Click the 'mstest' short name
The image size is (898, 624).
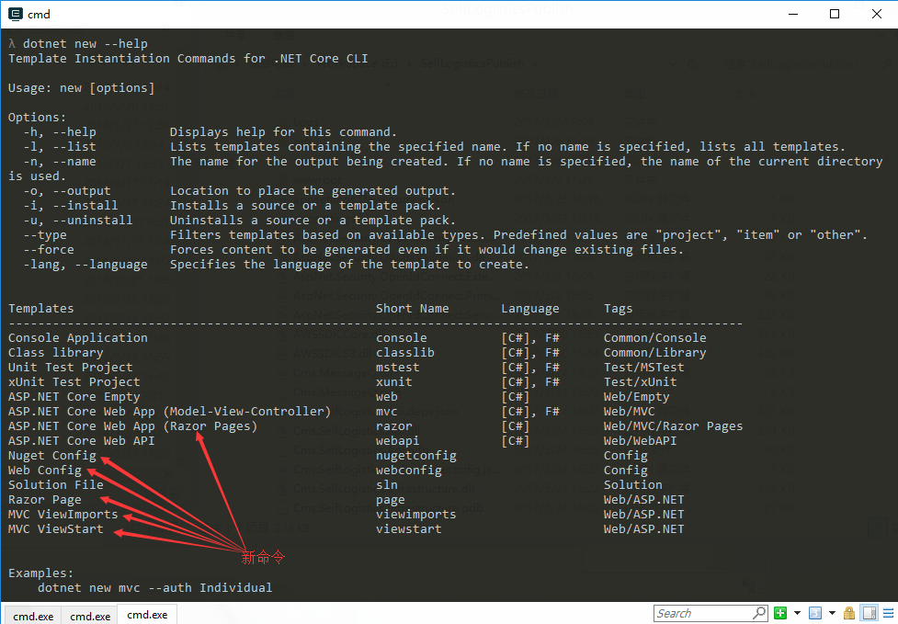[x=397, y=368]
